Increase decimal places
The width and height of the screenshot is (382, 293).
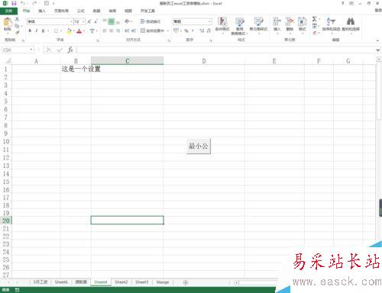coord(202,31)
